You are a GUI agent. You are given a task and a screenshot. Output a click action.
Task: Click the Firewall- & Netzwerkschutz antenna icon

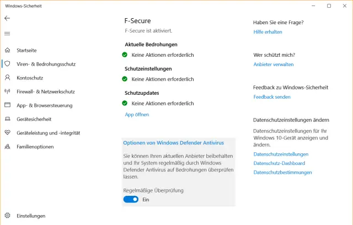pos(7,92)
